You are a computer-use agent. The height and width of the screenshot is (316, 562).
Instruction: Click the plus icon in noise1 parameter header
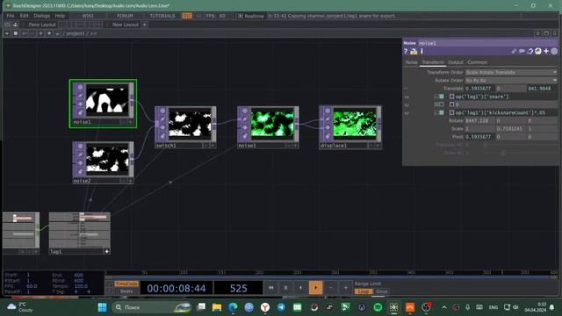(x=546, y=51)
